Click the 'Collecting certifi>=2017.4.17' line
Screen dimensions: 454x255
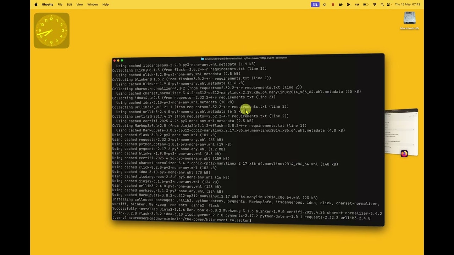pyautogui.click(x=200, y=116)
